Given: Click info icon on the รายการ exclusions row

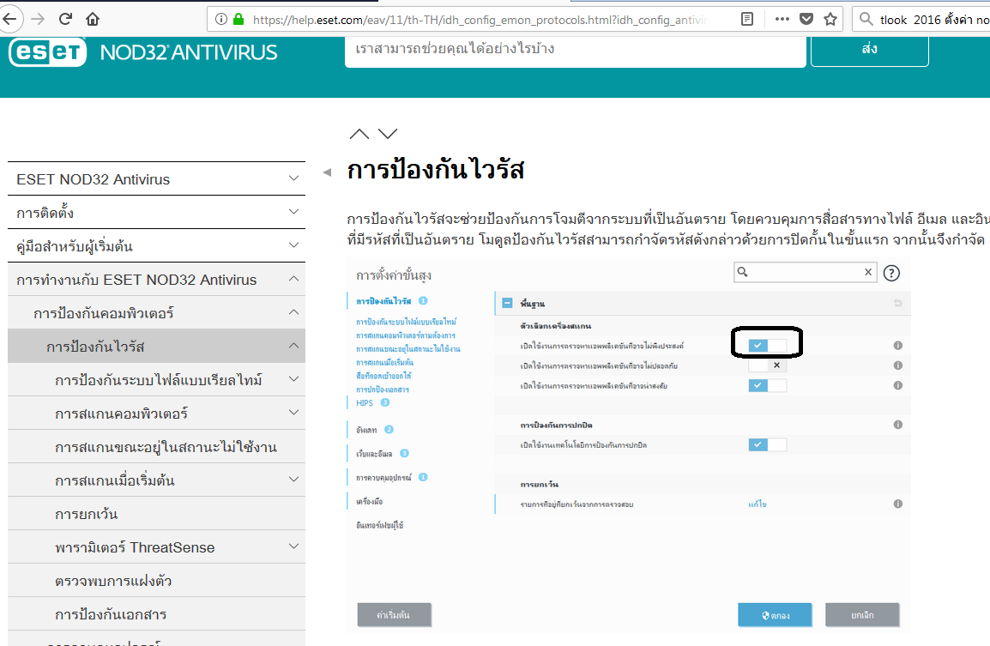Looking at the screenshot, I should (898, 504).
